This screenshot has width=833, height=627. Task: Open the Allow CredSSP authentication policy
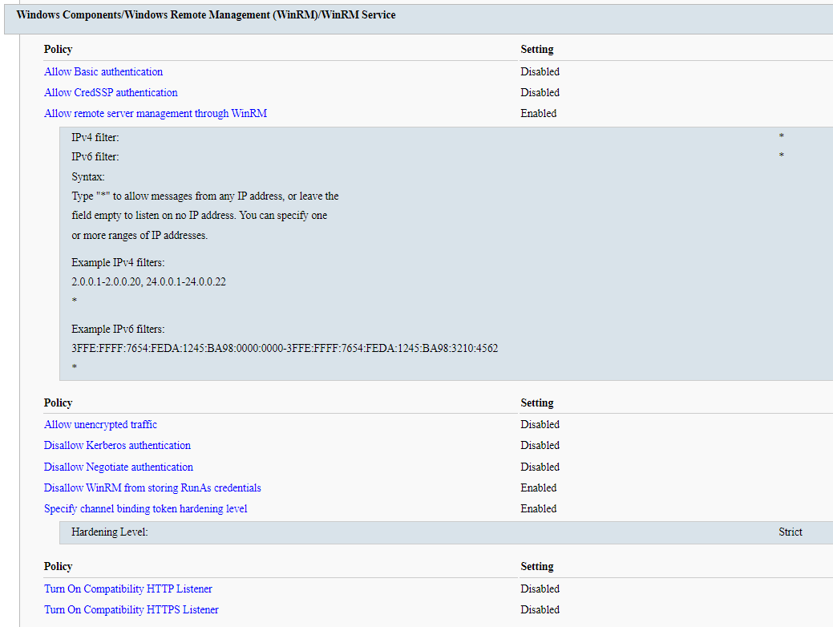point(110,92)
